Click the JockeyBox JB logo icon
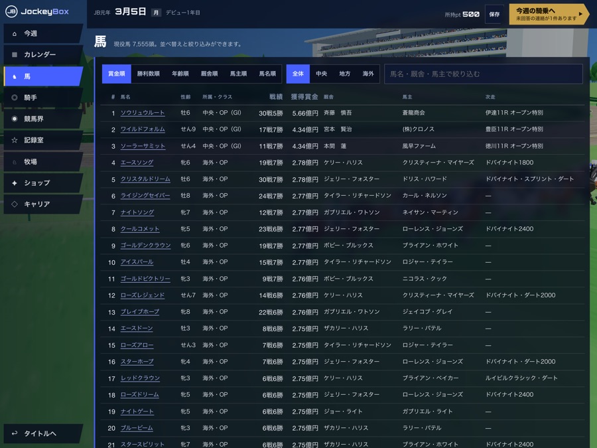Image resolution: width=597 pixels, height=448 pixels. (x=11, y=11)
